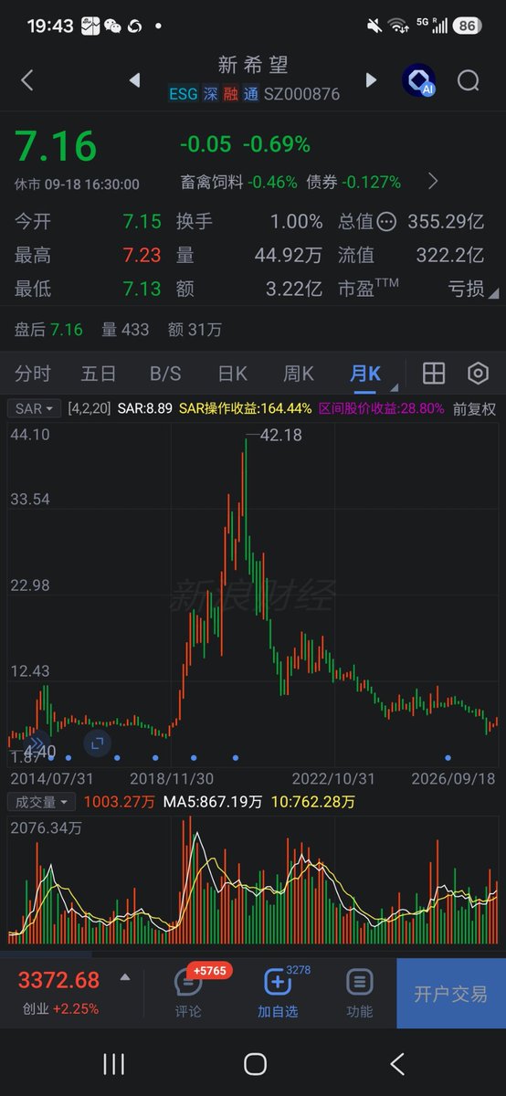Tap the 通 connect tag
The width and height of the screenshot is (506, 1096).
[250, 93]
